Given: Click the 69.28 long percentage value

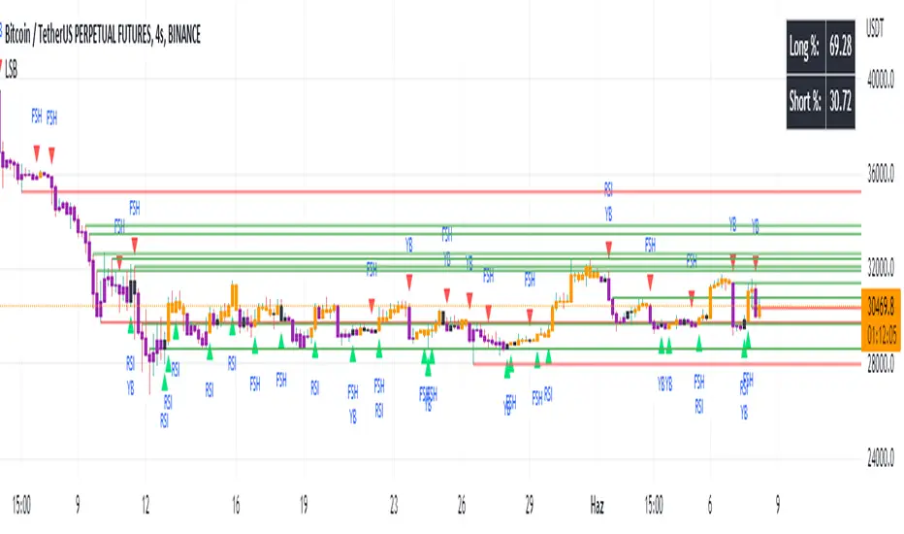Looking at the screenshot, I should point(841,47).
